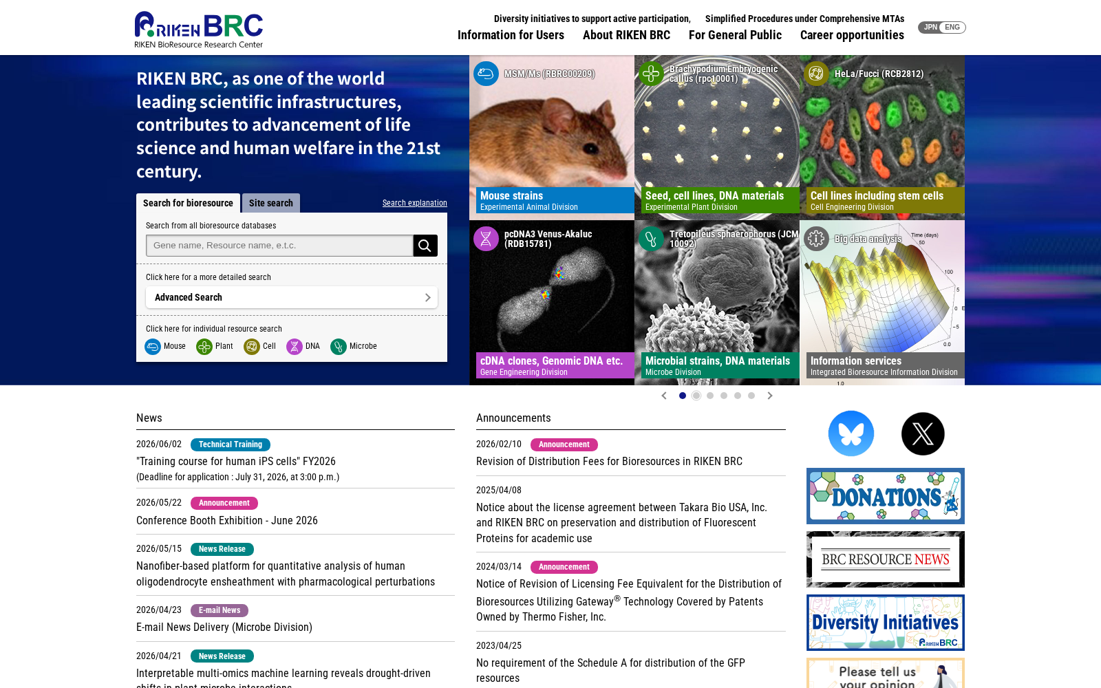Open Diversity initiatives header link
Image resolution: width=1101 pixels, height=688 pixels.
point(592,19)
